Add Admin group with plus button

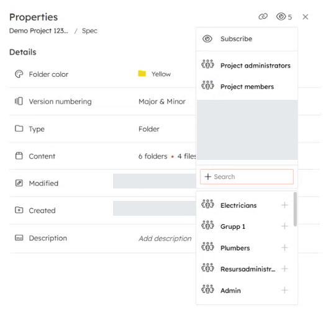click(x=284, y=290)
